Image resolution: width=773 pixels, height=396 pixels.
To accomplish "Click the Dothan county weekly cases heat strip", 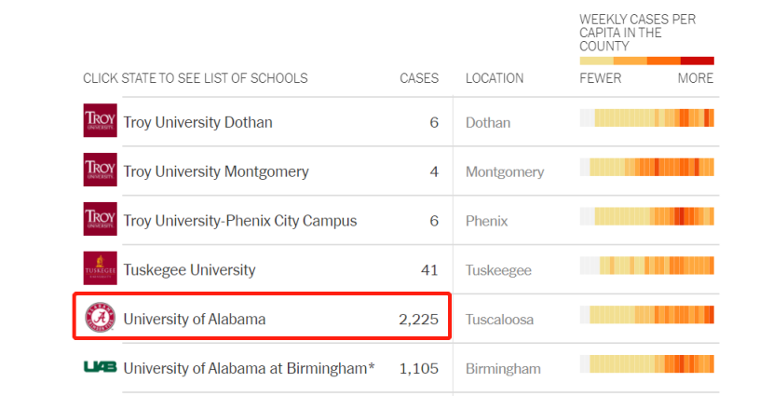I will pos(646,118).
